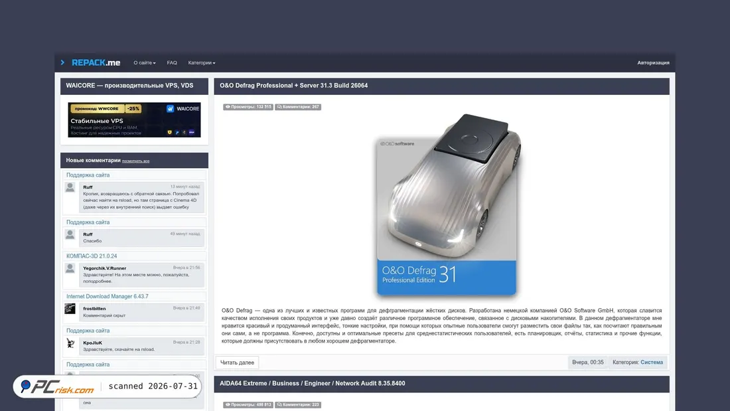Open Поддержка сайта link above first Ruff comment
Screen dimensions: 730x411
88,175
